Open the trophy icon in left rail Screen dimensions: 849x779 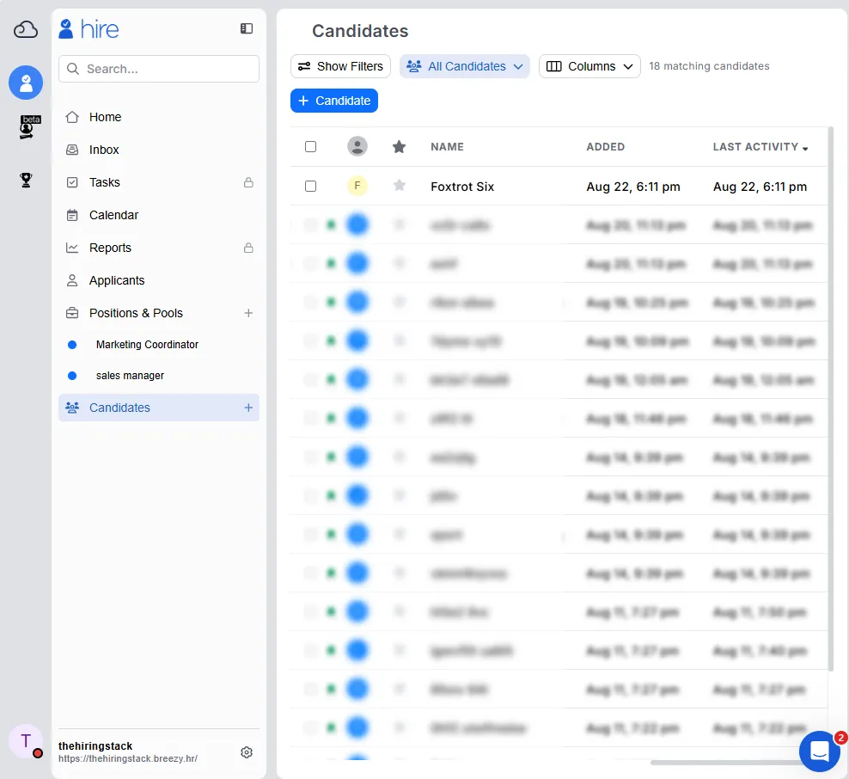click(x=26, y=180)
